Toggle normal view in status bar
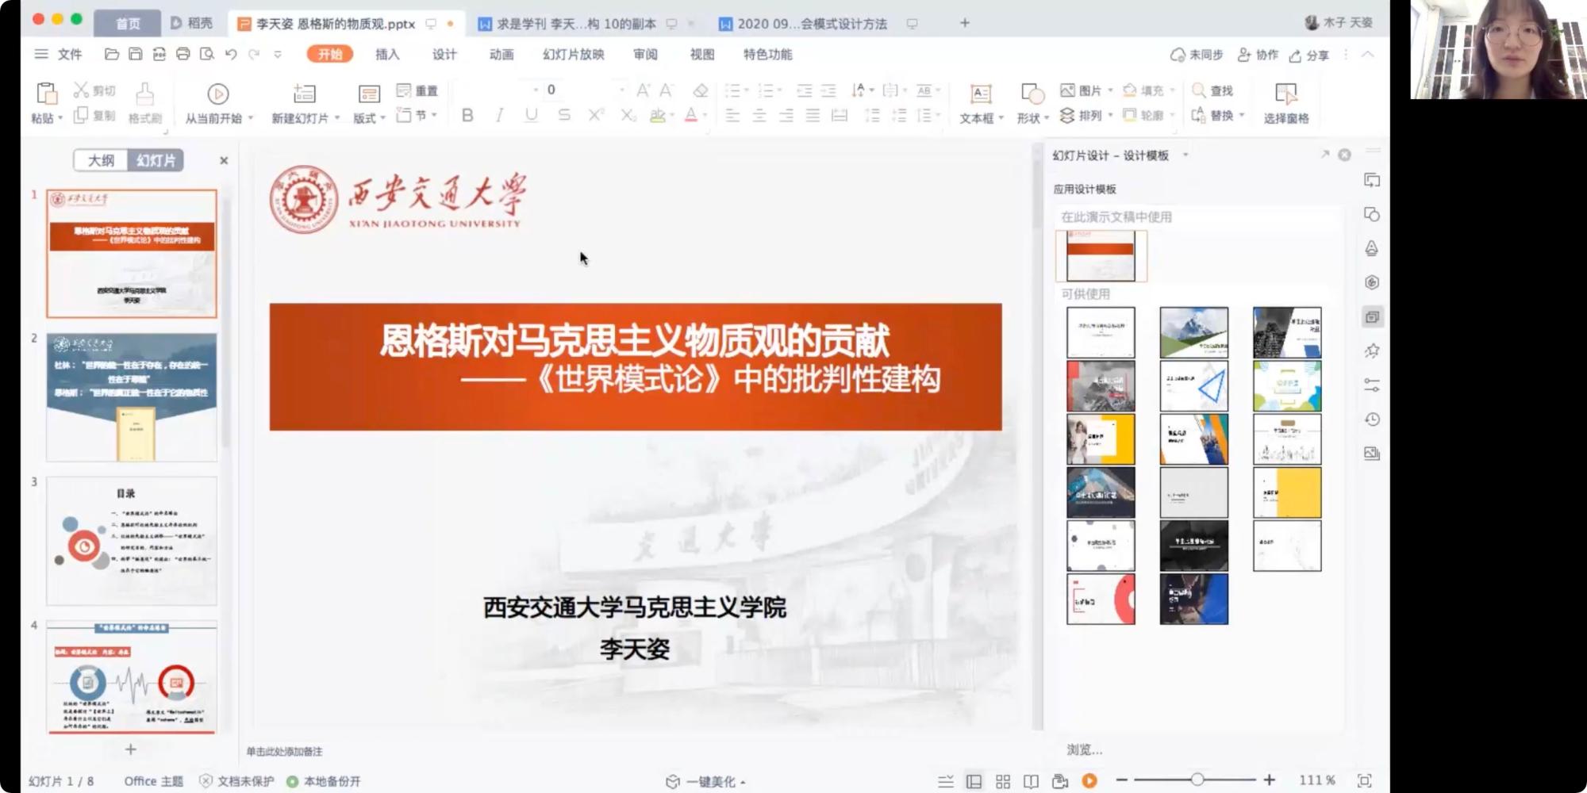 (974, 781)
